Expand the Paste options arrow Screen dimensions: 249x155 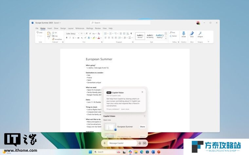[x=49, y=39]
